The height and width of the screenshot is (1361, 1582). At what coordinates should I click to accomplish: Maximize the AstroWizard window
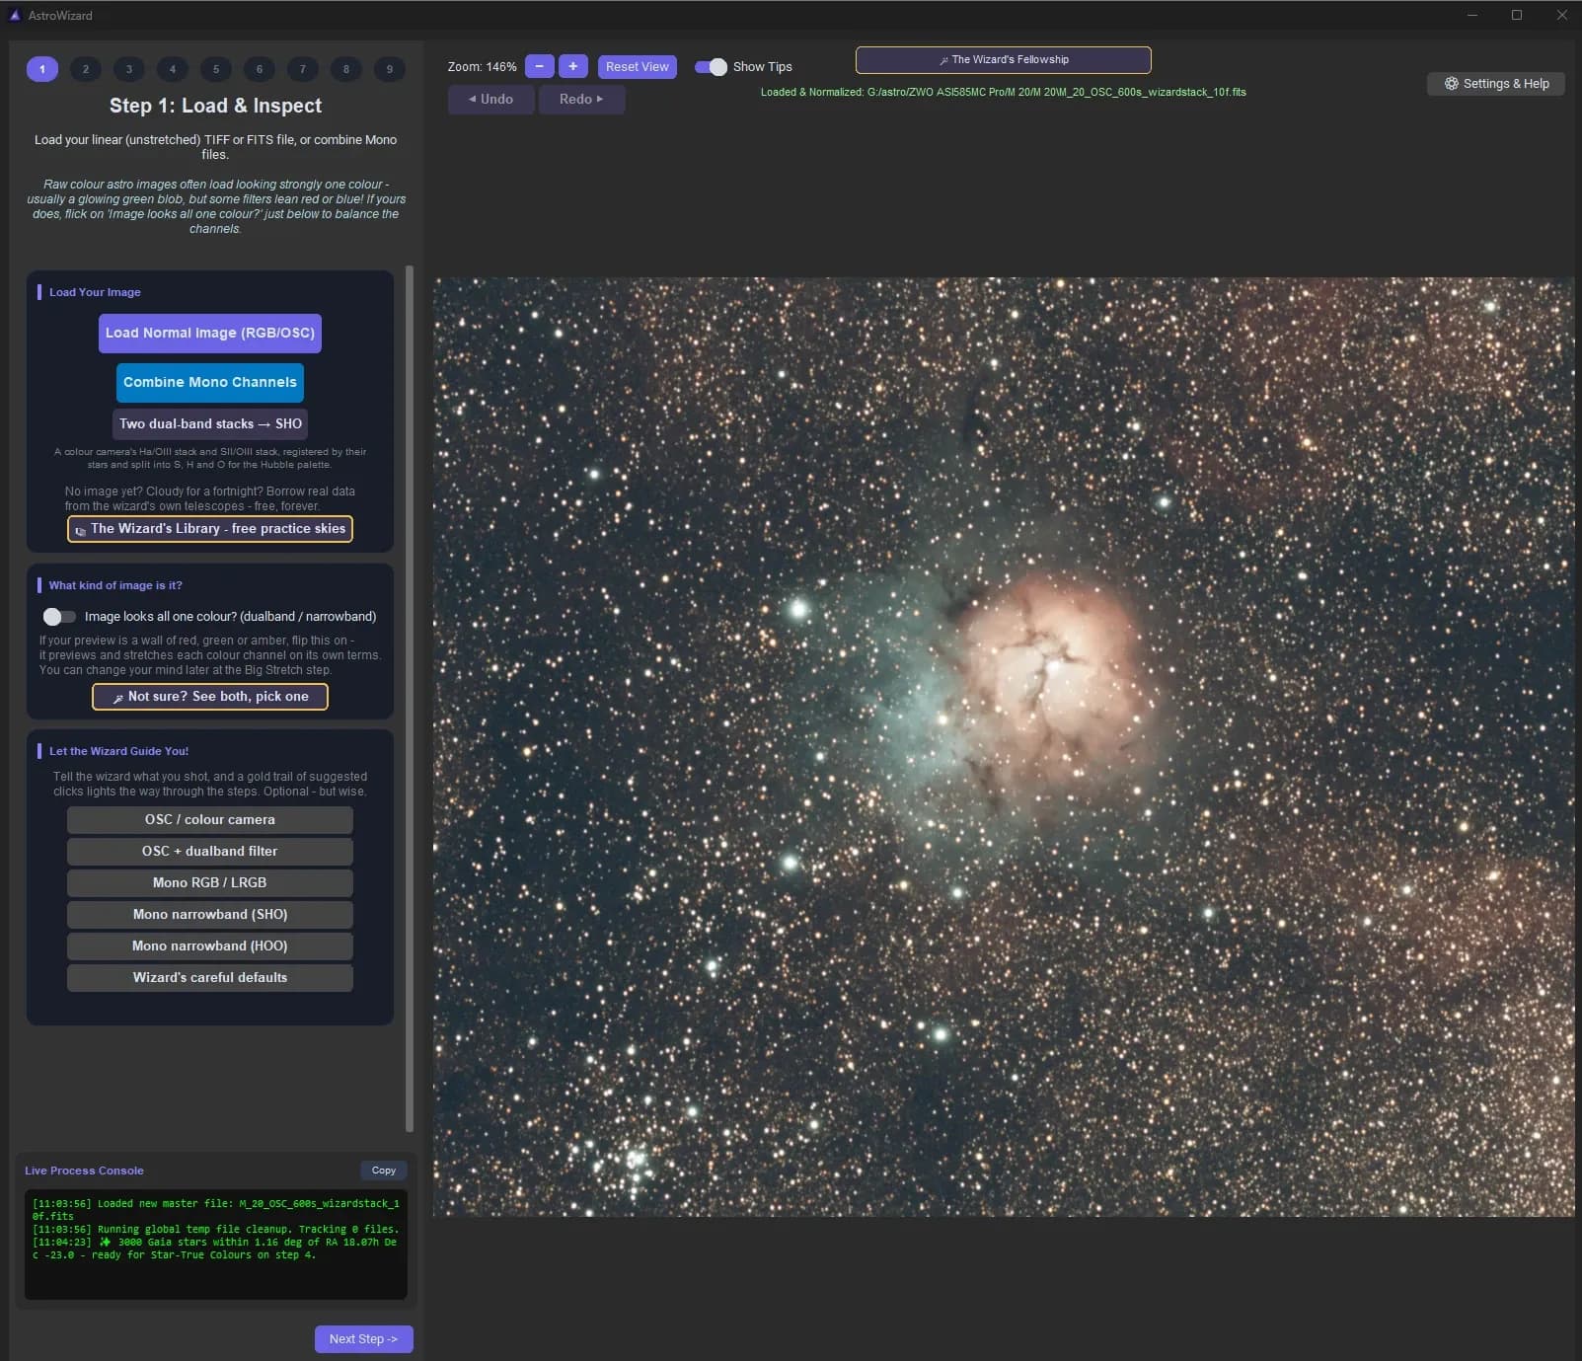(1517, 15)
